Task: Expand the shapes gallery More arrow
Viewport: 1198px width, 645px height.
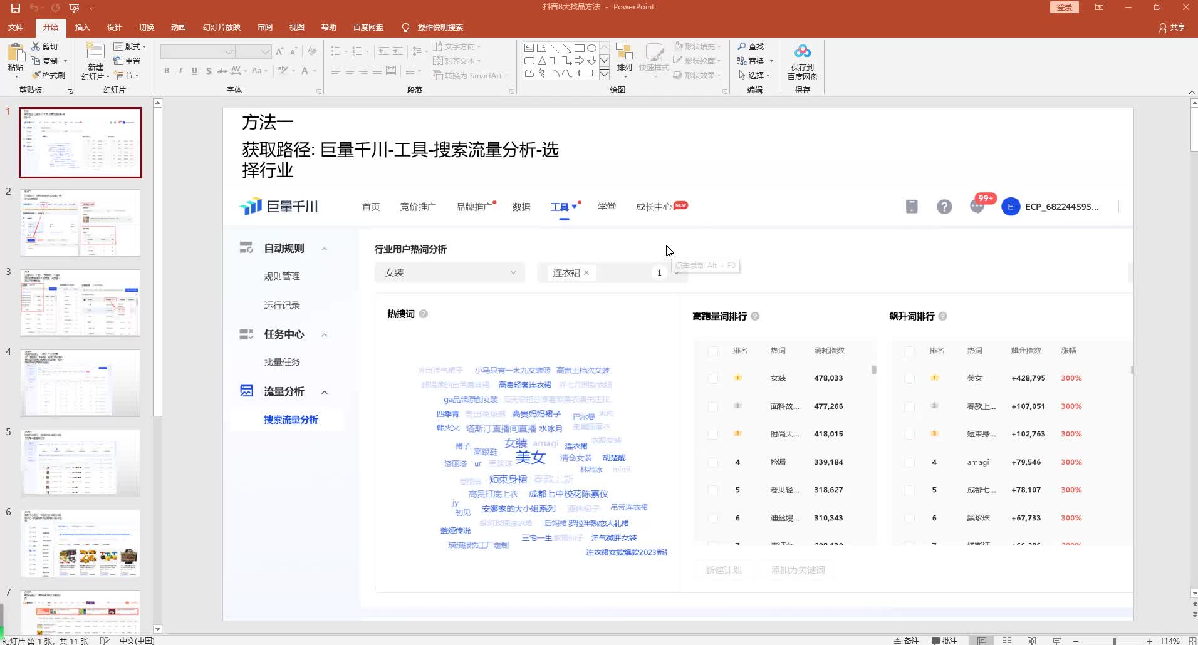Action: point(604,74)
